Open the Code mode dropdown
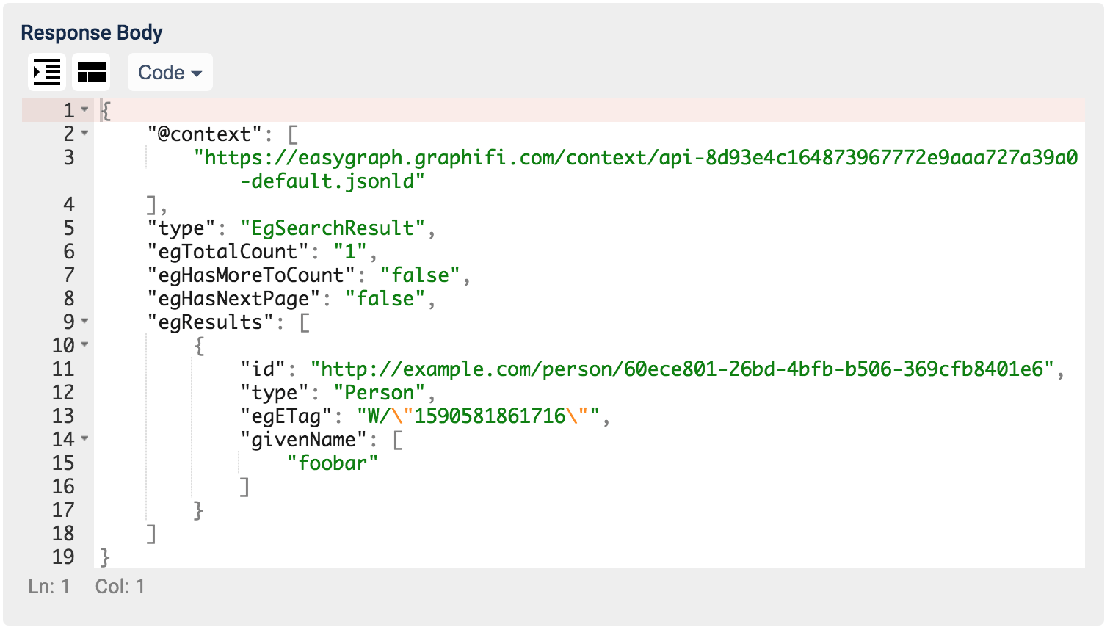This screenshot has width=1110, height=630. (x=170, y=73)
